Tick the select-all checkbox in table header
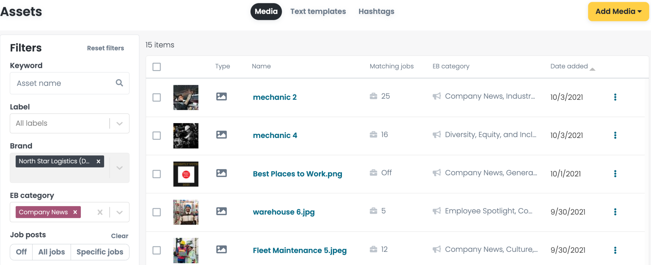This screenshot has width=651, height=265. point(157,67)
